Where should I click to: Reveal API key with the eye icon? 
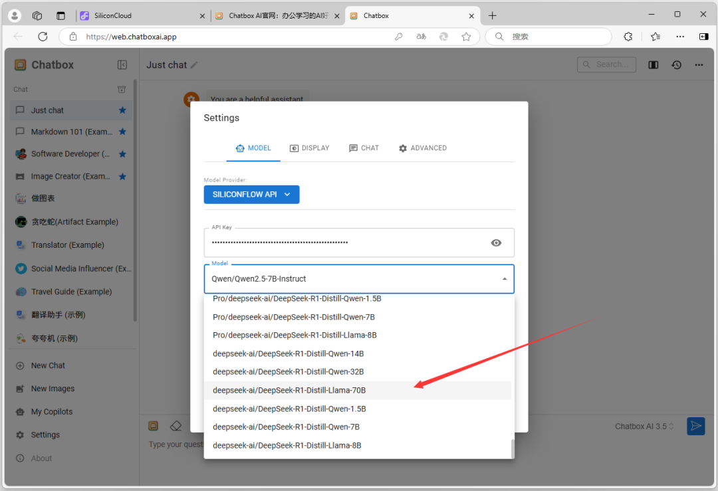(x=496, y=243)
